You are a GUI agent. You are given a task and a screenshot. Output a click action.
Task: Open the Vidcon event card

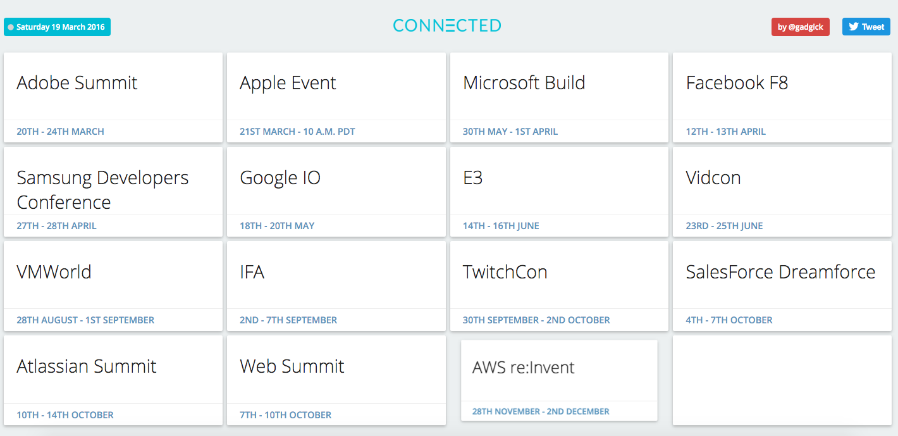[782, 191]
